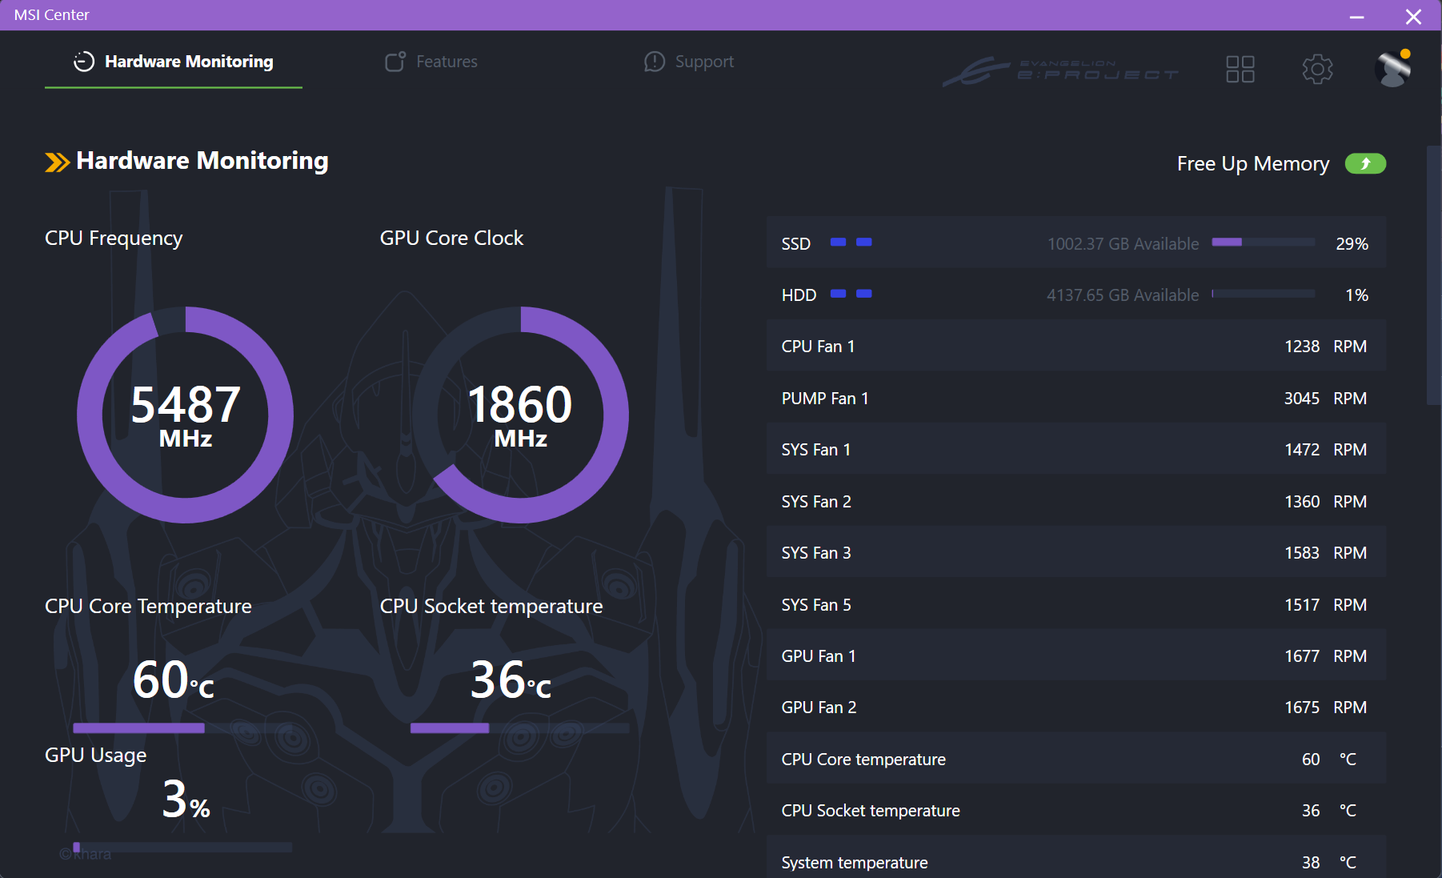
Task: Select the GPU Fan 2 row
Action: 1076,707
